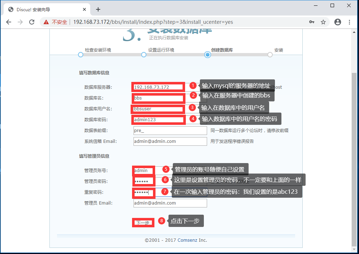Open a new tab with the plus button

coord(98,9)
